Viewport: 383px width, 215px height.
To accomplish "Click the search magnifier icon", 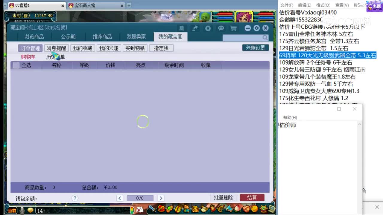I will tap(265, 38).
